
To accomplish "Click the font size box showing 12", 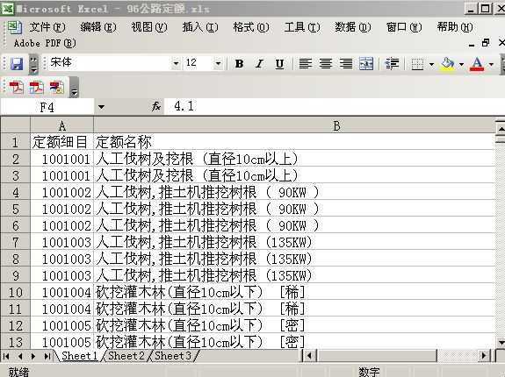I will (x=198, y=63).
